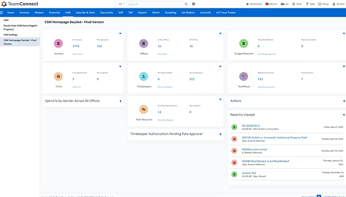The width and height of the screenshot is (346, 197).
Task: Click the TeamConnect logo
Action: pos(20,4)
